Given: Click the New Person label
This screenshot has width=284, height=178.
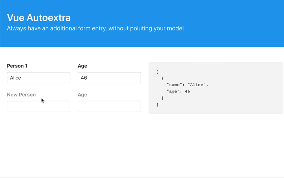Looking at the screenshot, I should tap(21, 95).
